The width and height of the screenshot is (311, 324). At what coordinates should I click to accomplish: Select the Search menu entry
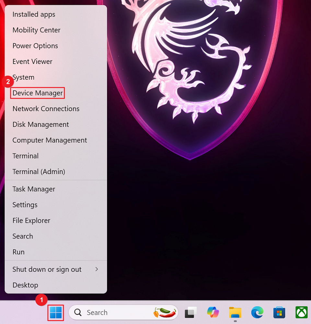[x=56, y=236]
